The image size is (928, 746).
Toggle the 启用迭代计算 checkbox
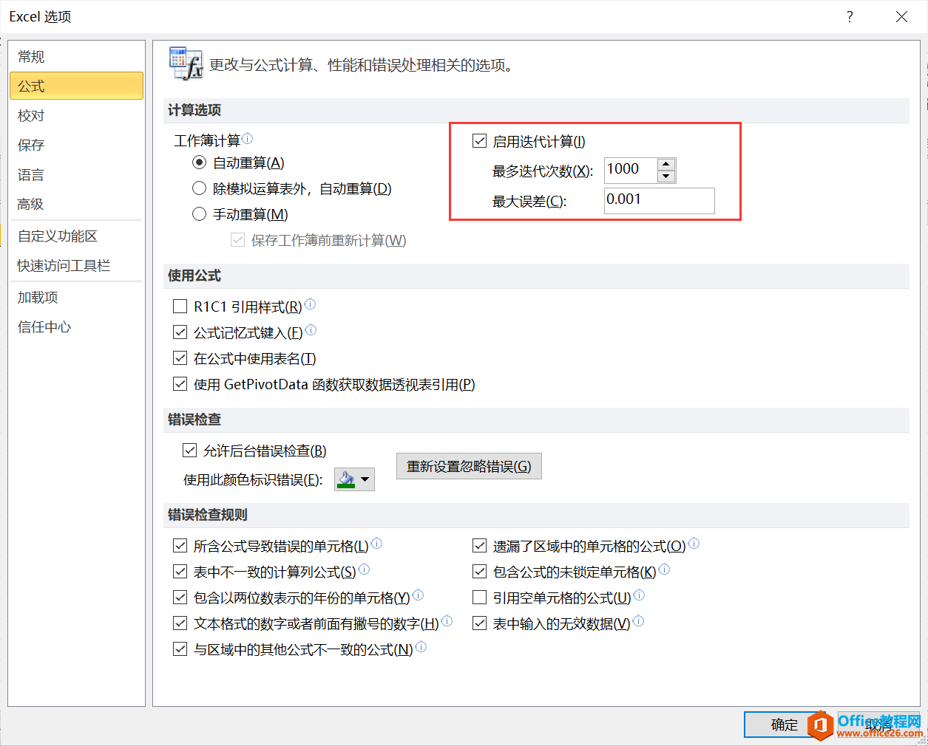pos(479,141)
